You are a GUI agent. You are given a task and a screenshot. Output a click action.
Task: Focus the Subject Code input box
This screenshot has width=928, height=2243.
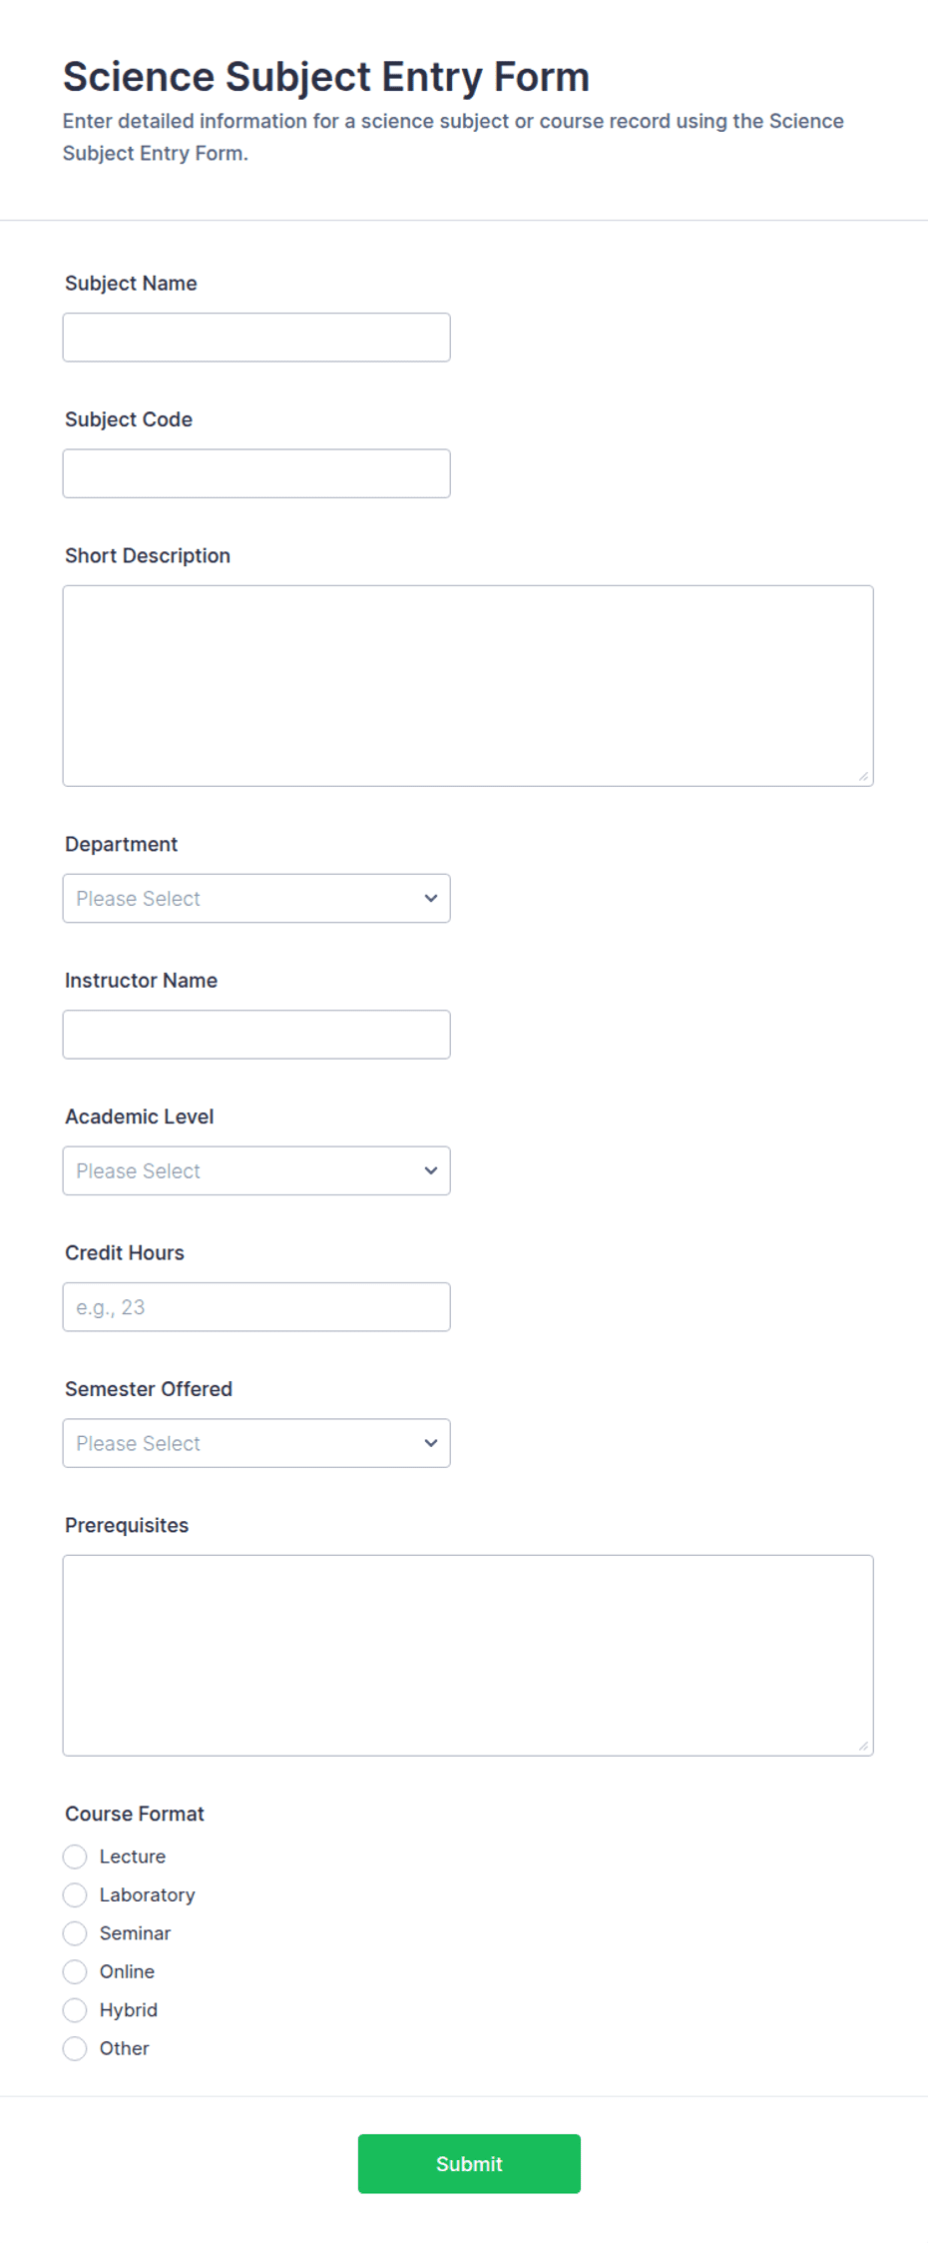(x=256, y=473)
